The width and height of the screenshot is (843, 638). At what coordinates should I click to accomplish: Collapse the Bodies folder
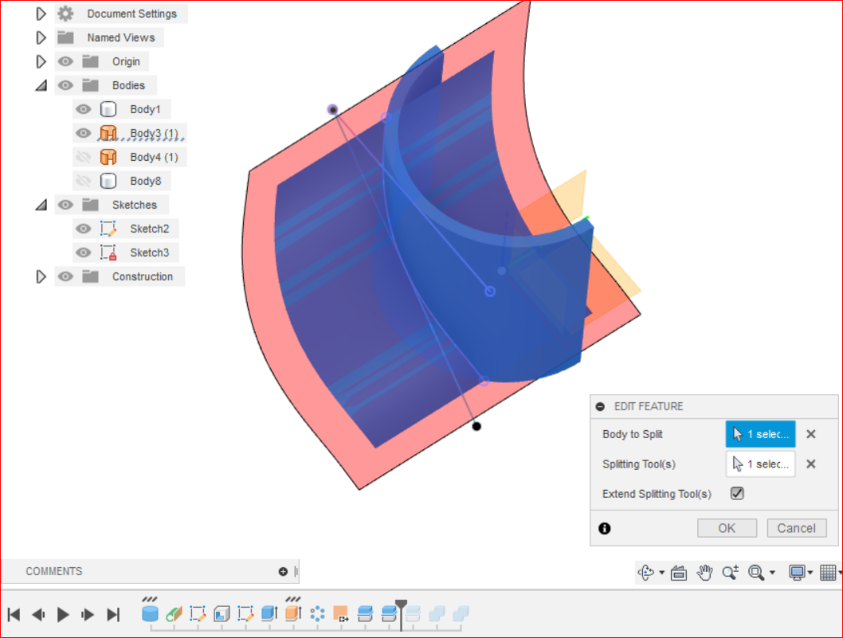coord(41,85)
